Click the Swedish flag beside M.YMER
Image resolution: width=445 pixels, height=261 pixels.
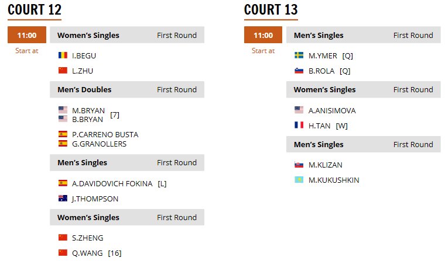[299, 55]
